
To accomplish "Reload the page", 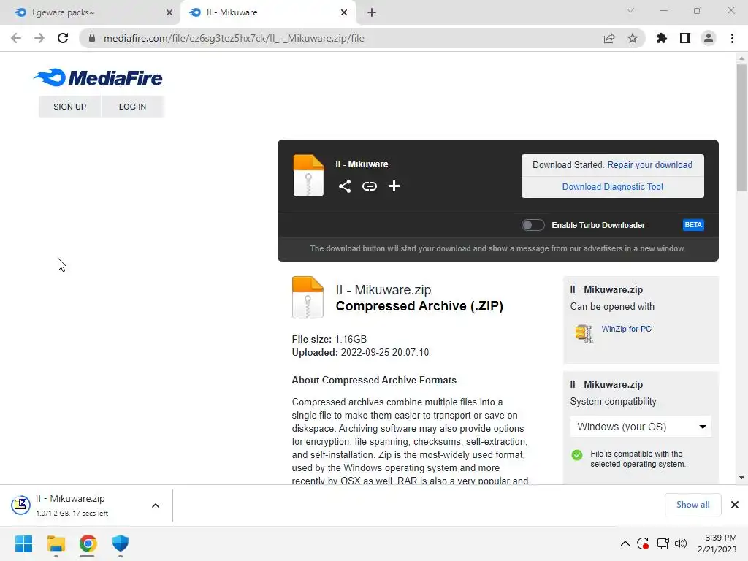I will [x=63, y=38].
